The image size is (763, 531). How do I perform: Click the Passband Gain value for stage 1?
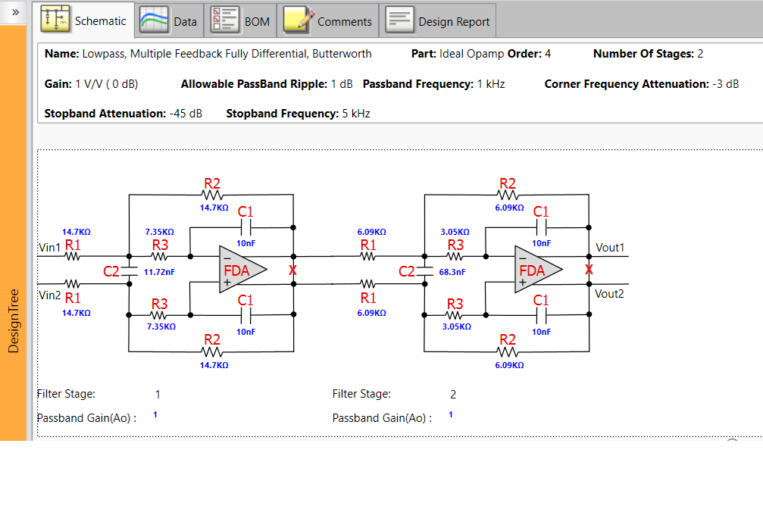[155, 414]
